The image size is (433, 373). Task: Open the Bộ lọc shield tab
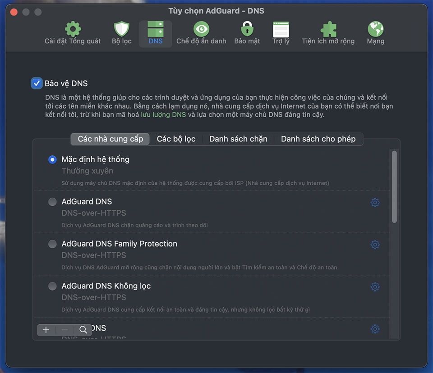pyautogui.click(x=121, y=33)
